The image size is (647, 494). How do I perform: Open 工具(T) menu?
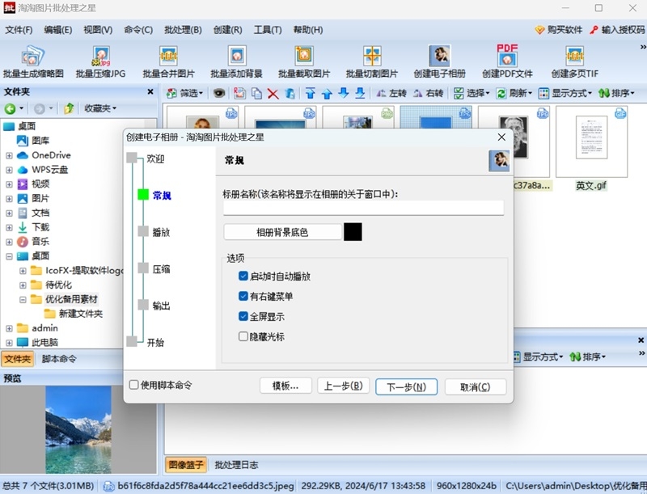pos(268,30)
